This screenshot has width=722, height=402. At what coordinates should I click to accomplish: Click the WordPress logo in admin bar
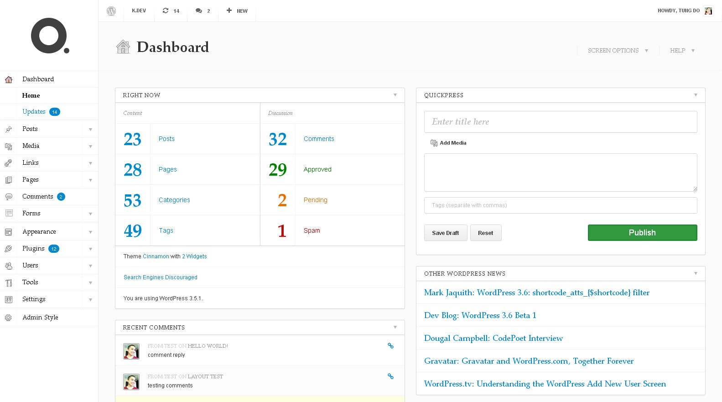pos(111,11)
